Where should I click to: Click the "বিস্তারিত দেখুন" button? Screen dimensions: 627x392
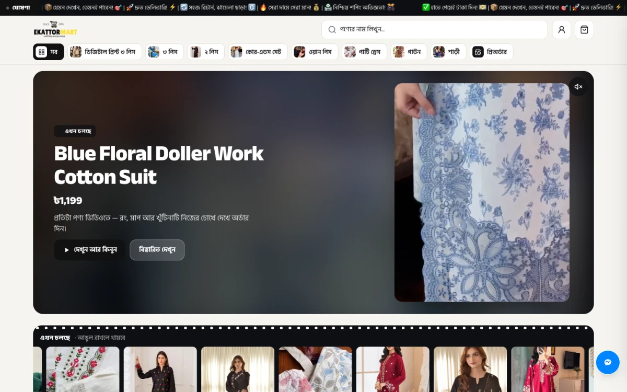tap(157, 250)
